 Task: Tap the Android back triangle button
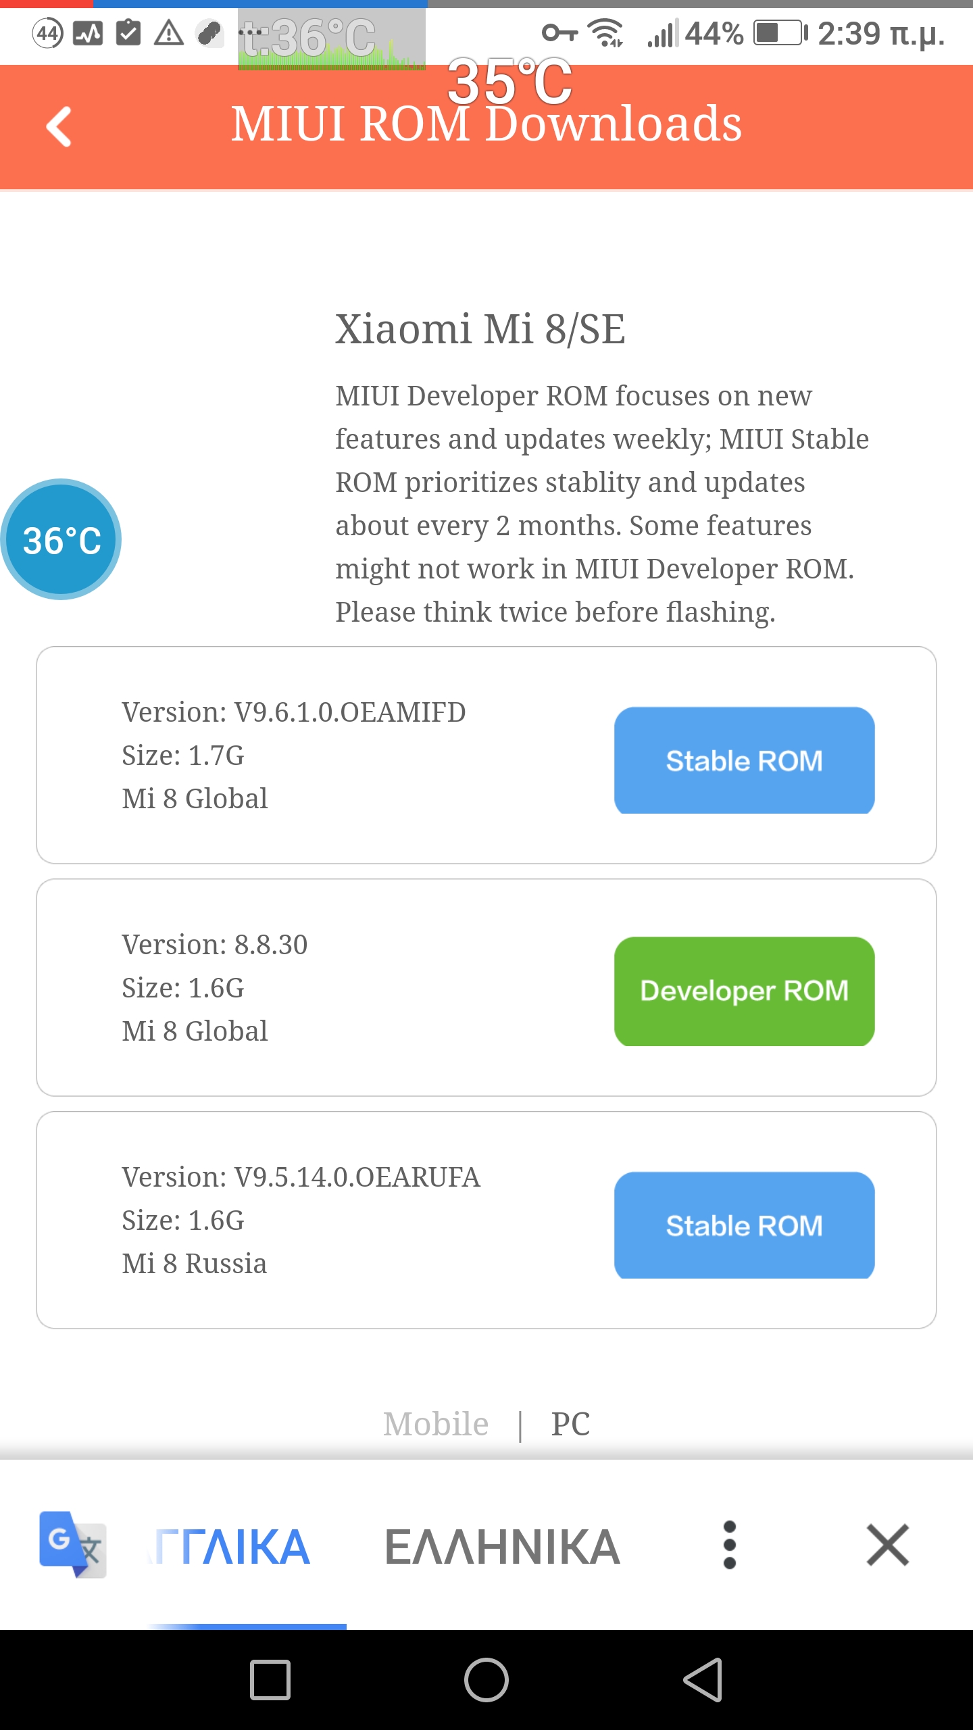pyautogui.click(x=703, y=1680)
